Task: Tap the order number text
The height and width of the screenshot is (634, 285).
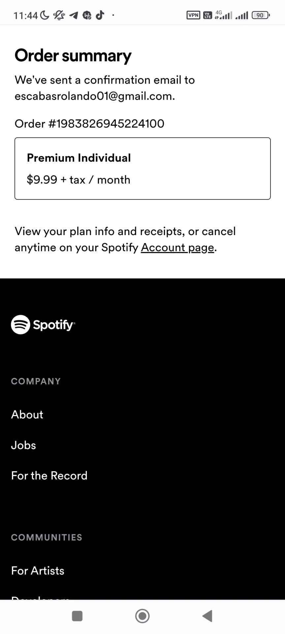Action: tap(89, 123)
